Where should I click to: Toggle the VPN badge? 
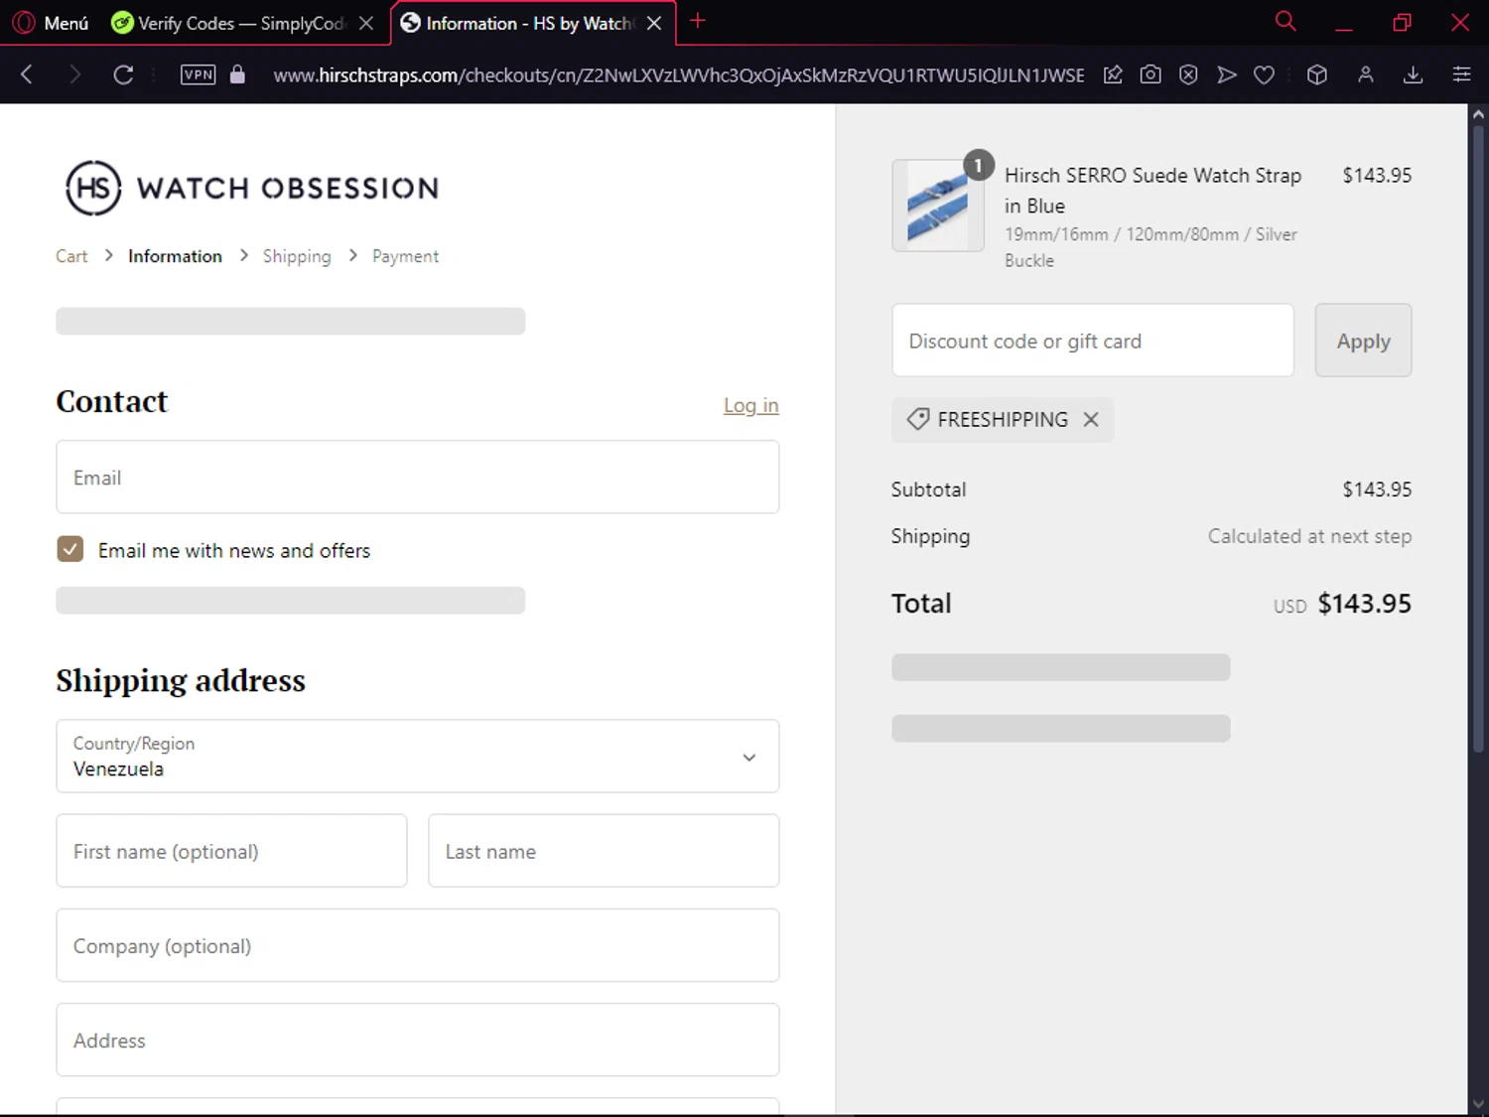(x=198, y=74)
